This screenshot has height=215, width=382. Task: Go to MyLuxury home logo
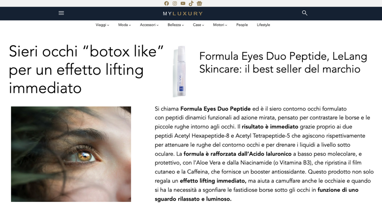click(x=183, y=14)
